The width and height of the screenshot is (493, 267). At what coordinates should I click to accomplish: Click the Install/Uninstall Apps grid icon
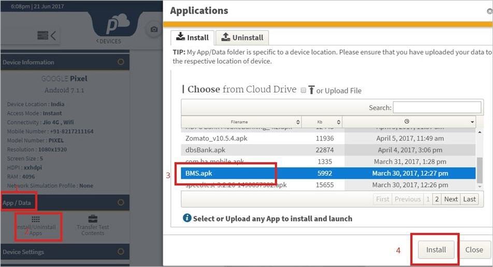(x=36, y=219)
